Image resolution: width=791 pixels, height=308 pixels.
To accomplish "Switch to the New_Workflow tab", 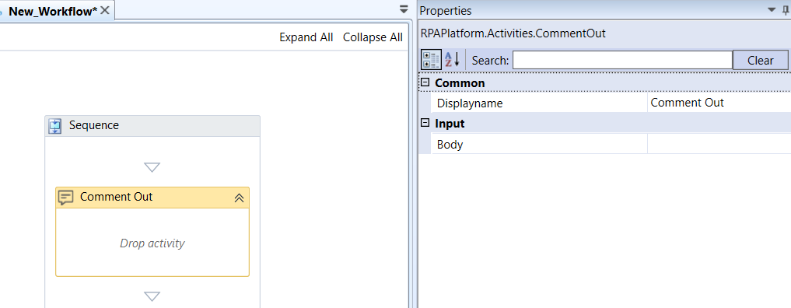I will pyautogui.click(x=53, y=11).
